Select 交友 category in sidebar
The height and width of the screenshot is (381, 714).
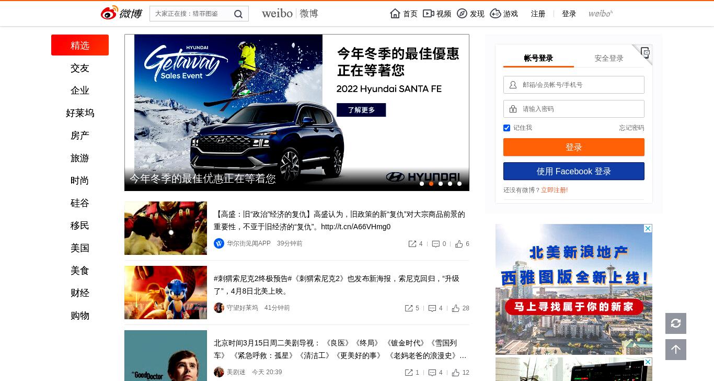click(80, 68)
